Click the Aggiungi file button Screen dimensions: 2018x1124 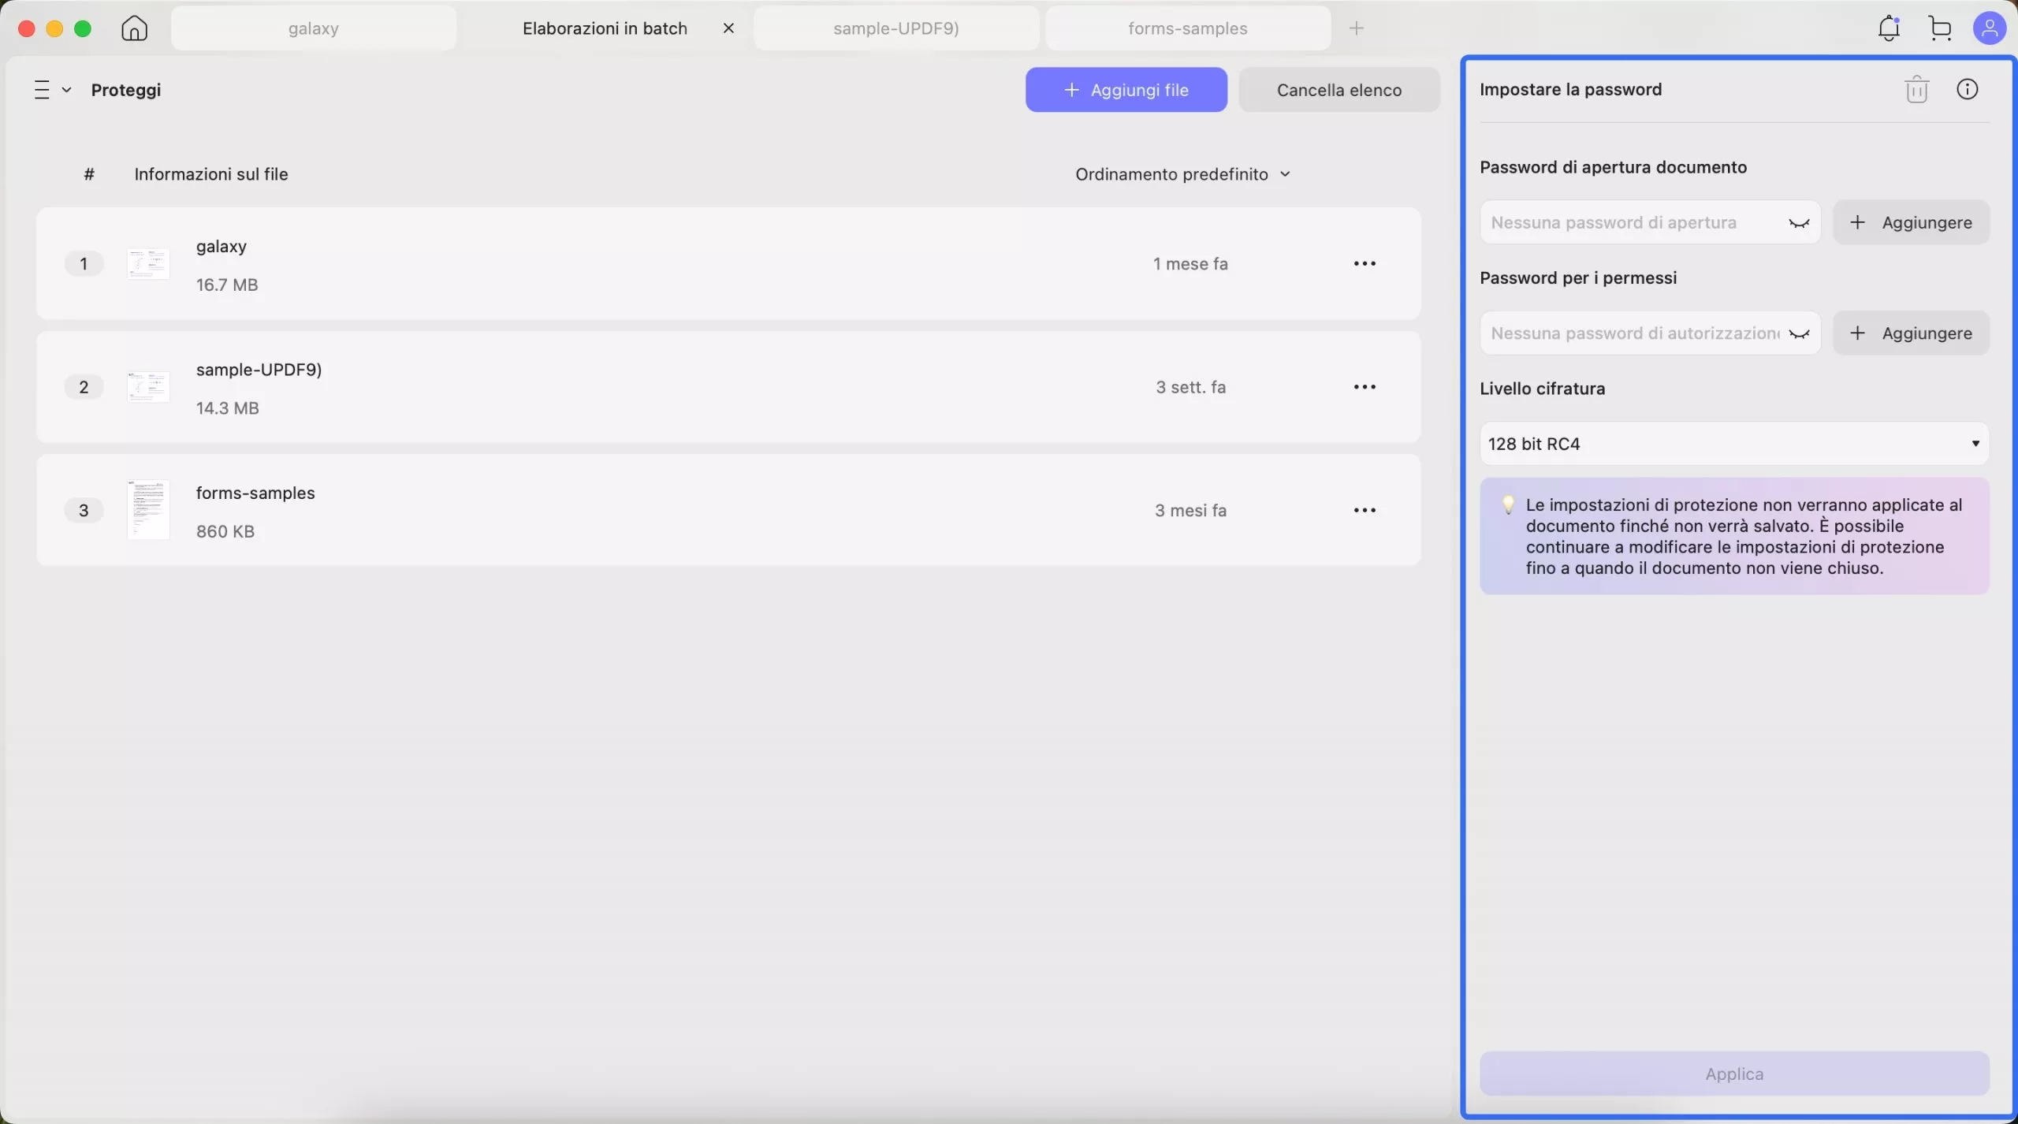click(1126, 90)
